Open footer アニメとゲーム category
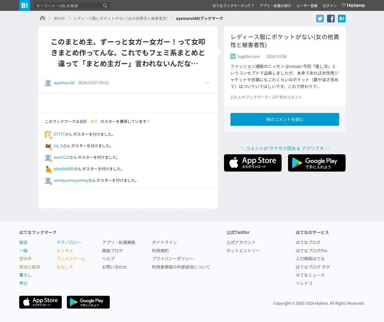 (x=71, y=259)
